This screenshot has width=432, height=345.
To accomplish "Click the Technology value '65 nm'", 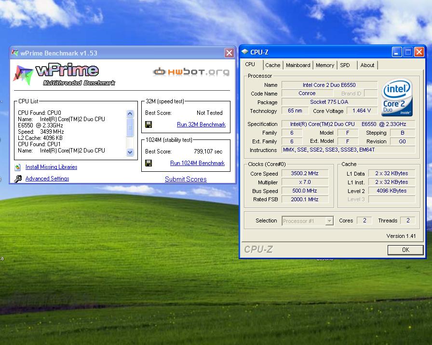I will click(295, 110).
